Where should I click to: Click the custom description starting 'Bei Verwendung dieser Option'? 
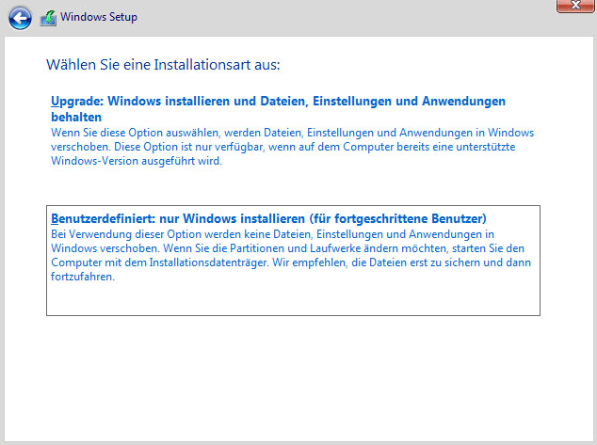[291, 255]
